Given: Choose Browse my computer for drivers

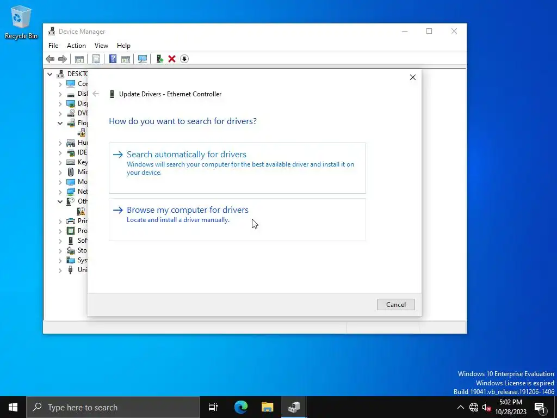Looking at the screenshot, I should [237, 220].
